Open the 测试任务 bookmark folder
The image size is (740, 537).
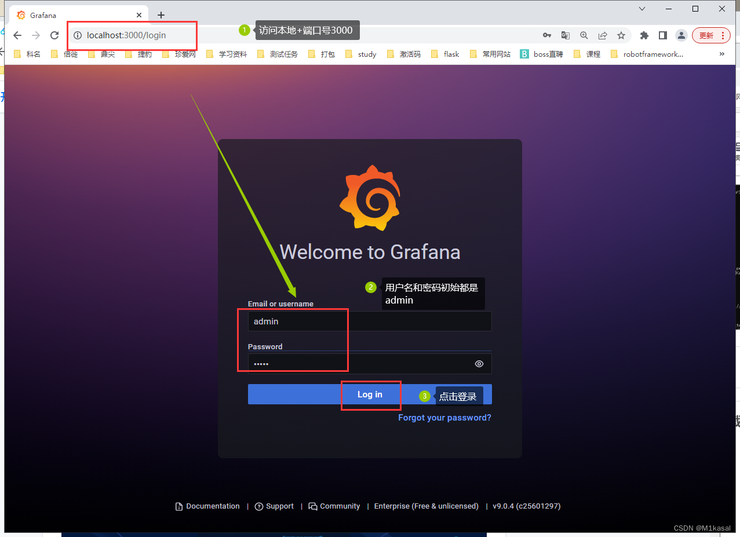(x=278, y=54)
